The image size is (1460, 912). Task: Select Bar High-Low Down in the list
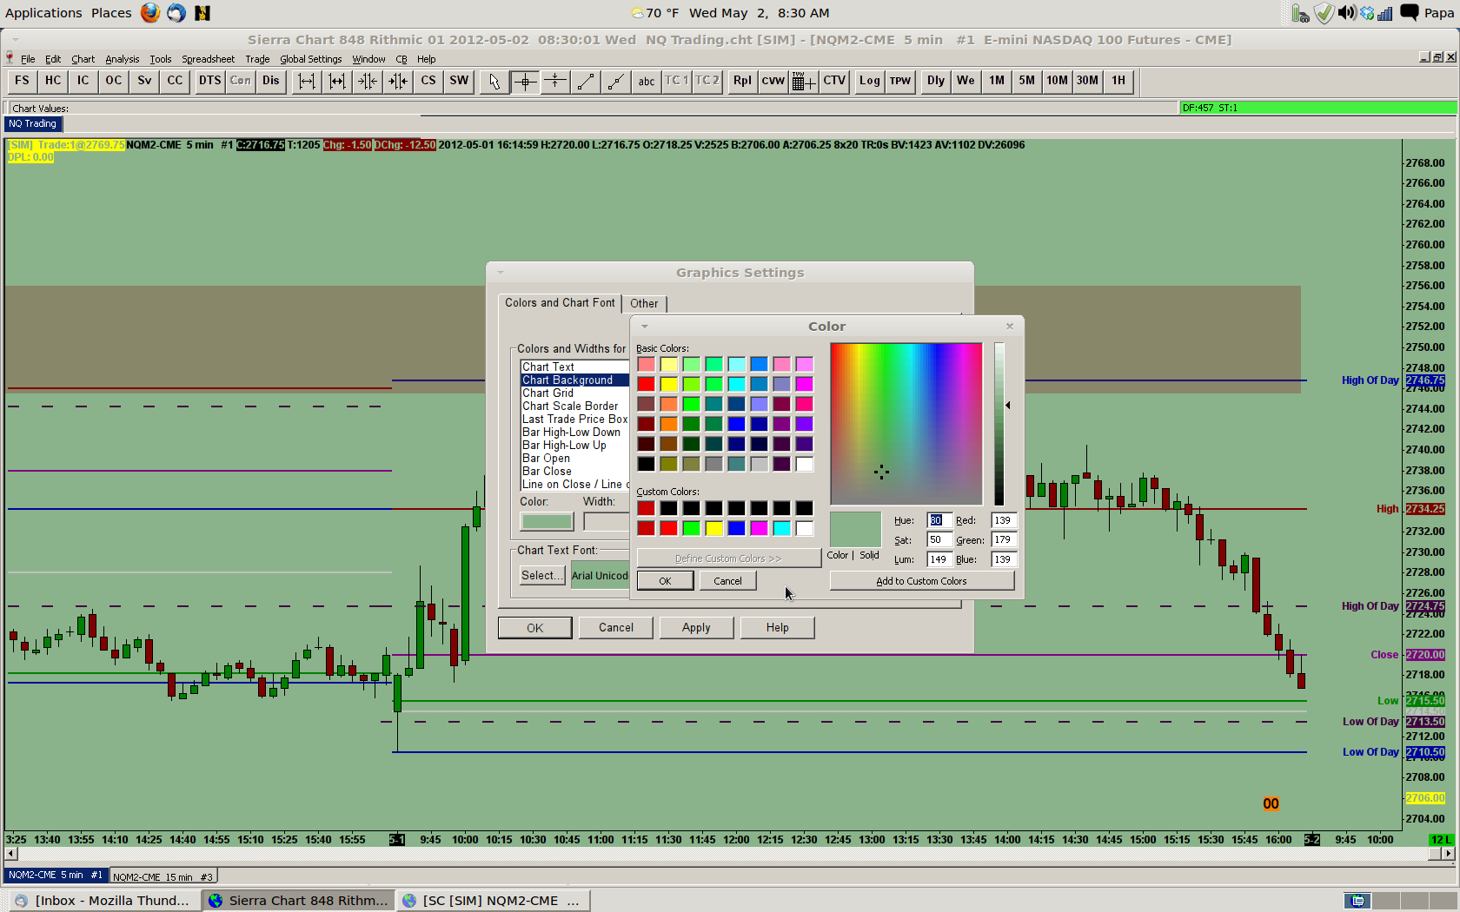pyautogui.click(x=574, y=433)
